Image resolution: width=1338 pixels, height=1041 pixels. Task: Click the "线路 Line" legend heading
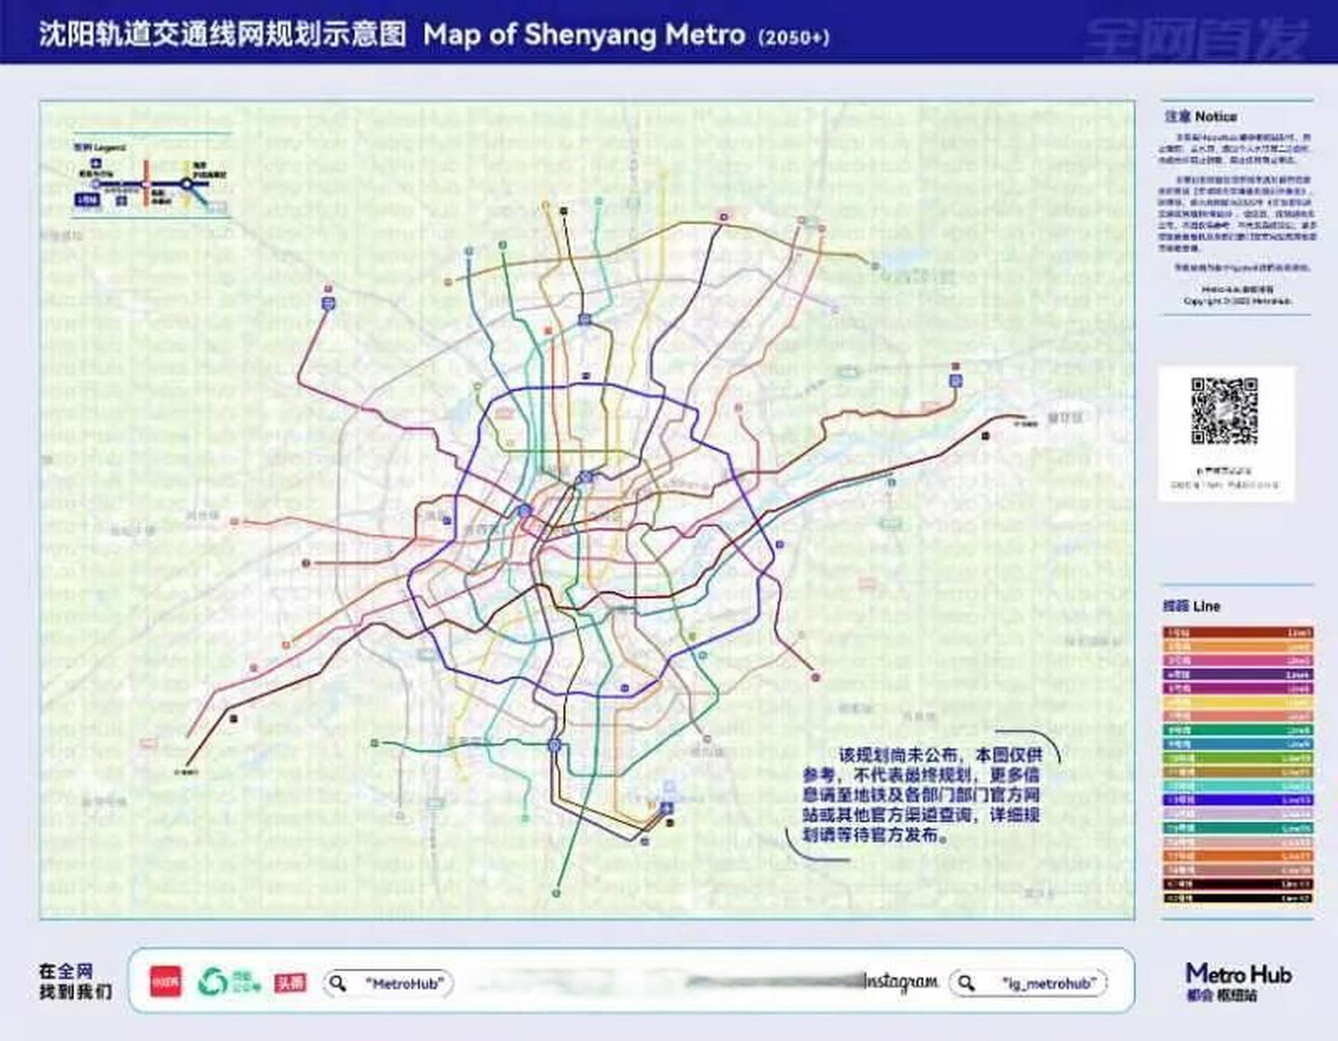click(x=1192, y=606)
